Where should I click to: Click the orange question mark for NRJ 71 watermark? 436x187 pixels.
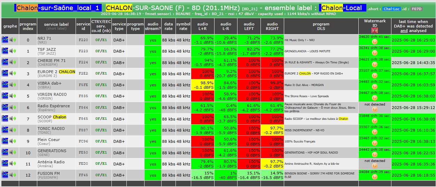(x=375, y=42)
